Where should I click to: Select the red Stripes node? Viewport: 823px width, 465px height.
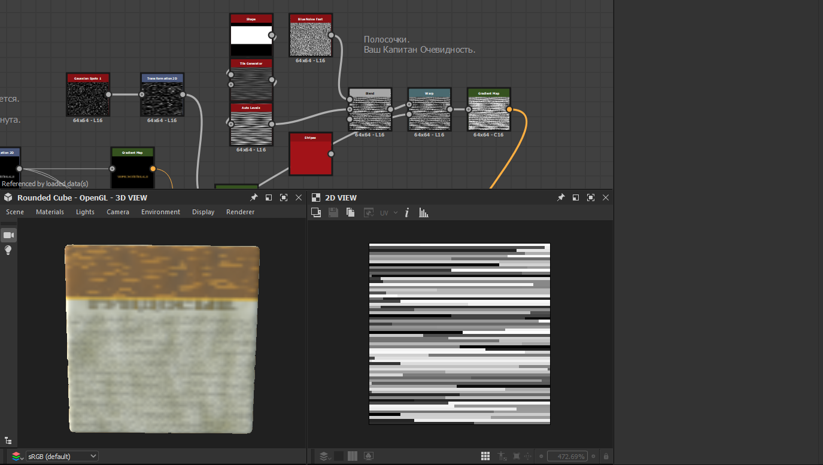pos(311,154)
